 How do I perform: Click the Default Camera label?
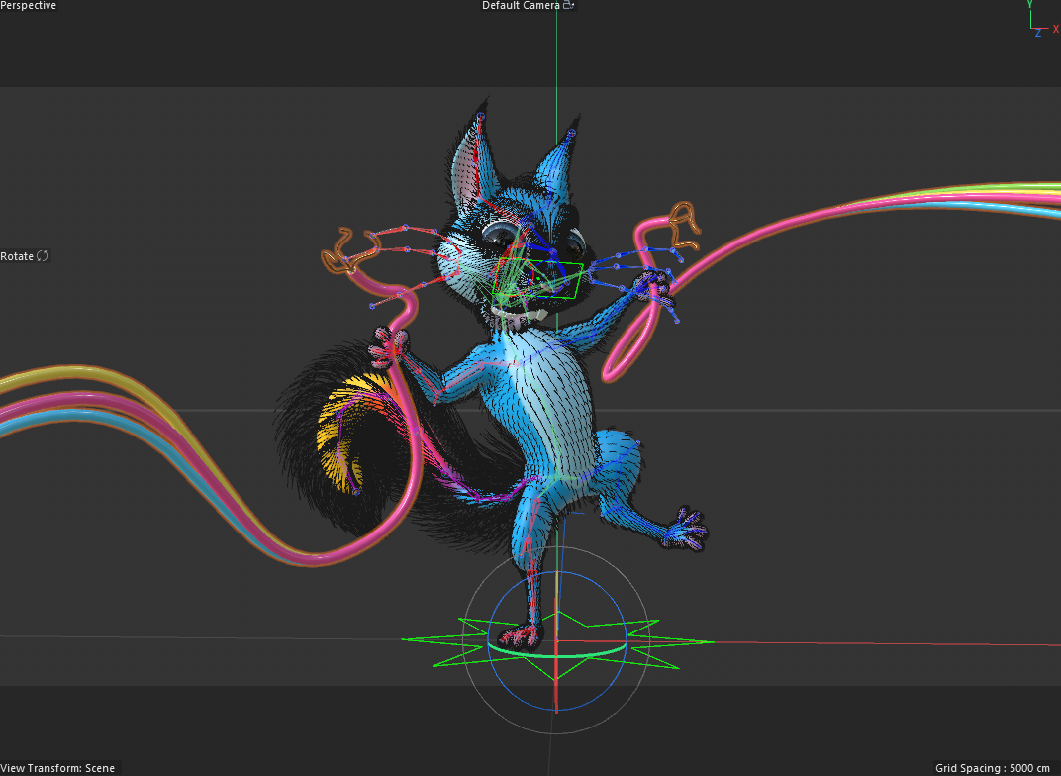tap(521, 5)
